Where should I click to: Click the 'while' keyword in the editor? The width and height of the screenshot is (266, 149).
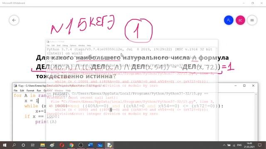31,106
